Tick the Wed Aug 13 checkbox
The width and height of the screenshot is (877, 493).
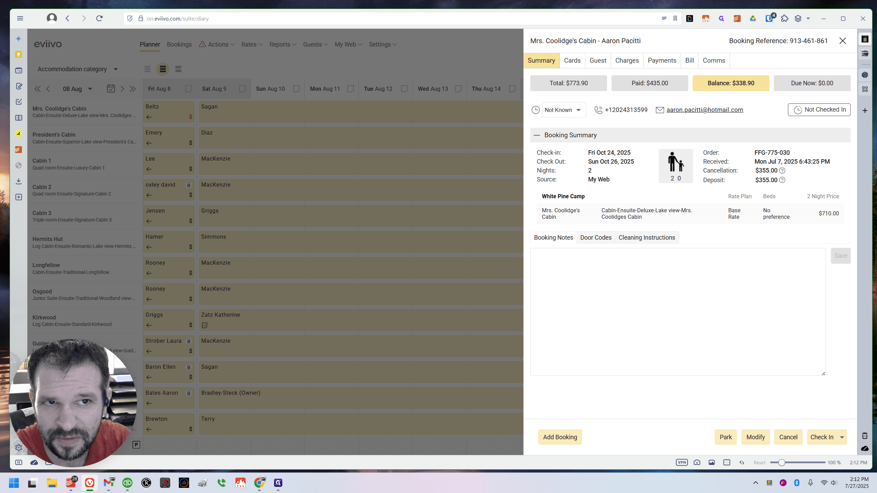(458, 89)
